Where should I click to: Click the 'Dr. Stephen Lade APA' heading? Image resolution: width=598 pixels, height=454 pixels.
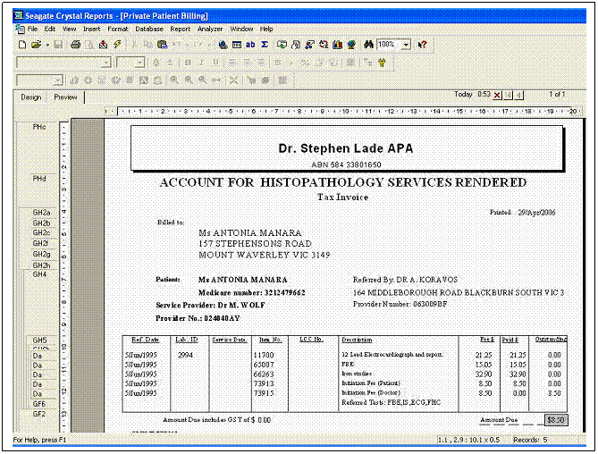pyautogui.click(x=346, y=148)
